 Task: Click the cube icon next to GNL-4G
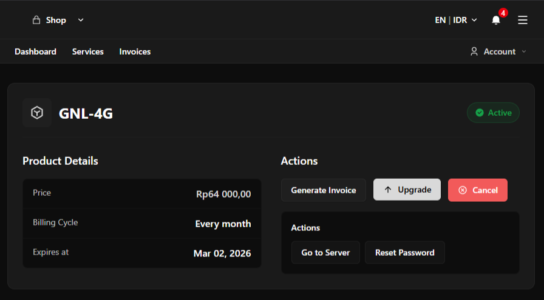[37, 113]
